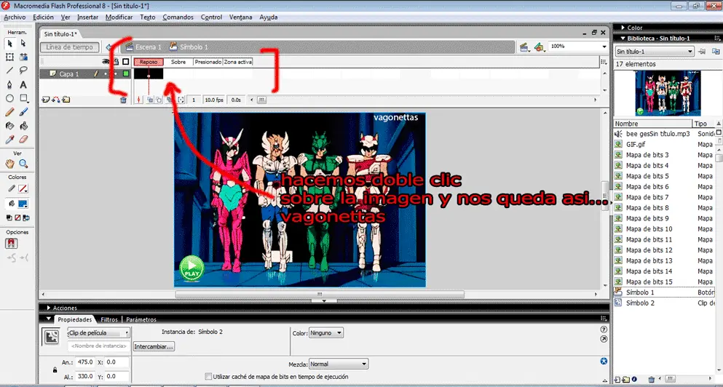Click the Intercambiar... button
Screen dimensions: 723x387
[154, 346]
